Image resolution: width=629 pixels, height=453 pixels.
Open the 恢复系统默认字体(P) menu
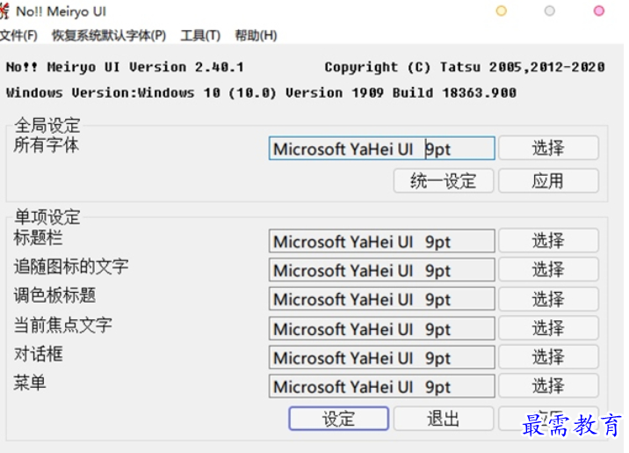pyautogui.click(x=109, y=35)
